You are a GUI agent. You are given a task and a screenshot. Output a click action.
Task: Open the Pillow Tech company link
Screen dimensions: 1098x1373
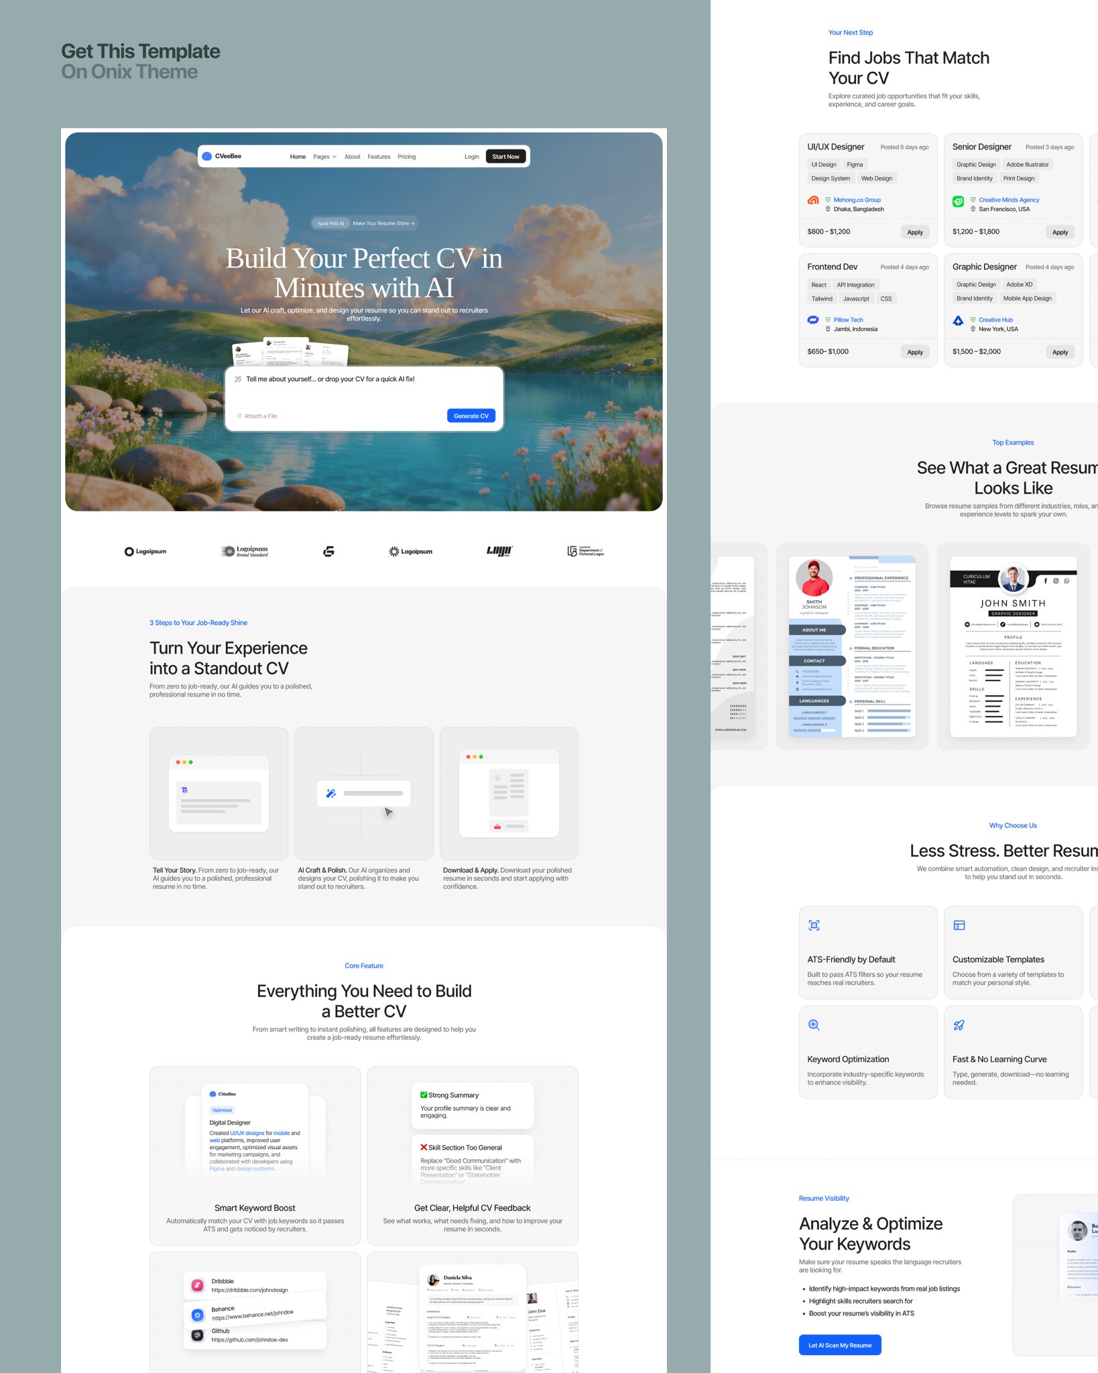[849, 320]
